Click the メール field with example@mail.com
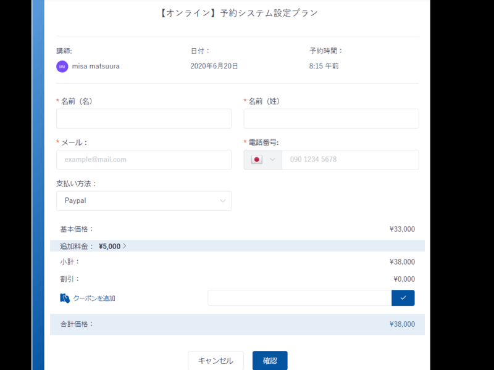This screenshot has height=370, width=494. click(x=143, y=160)
